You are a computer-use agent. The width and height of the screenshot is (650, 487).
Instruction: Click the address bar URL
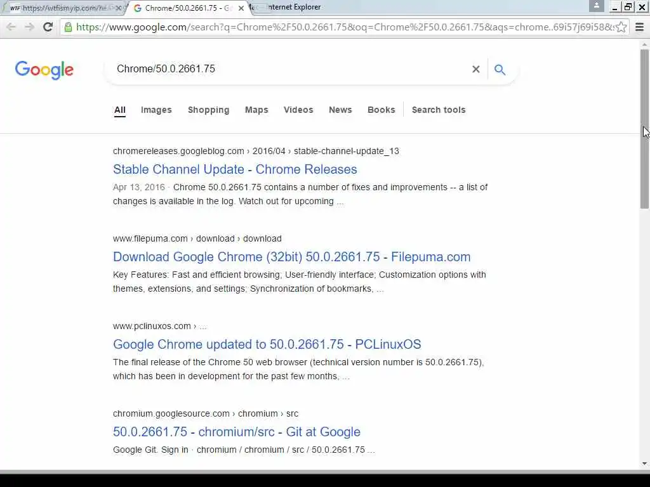point(344,27)
